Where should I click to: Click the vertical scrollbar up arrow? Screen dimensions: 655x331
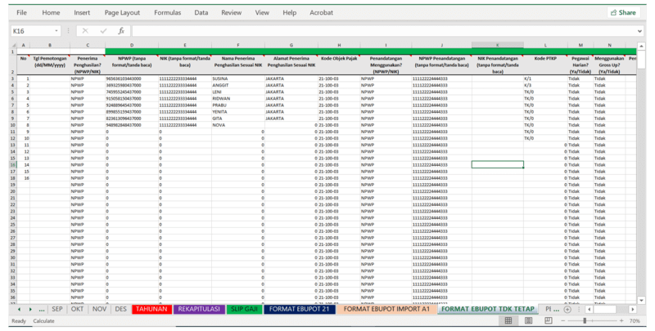[641, 46]
